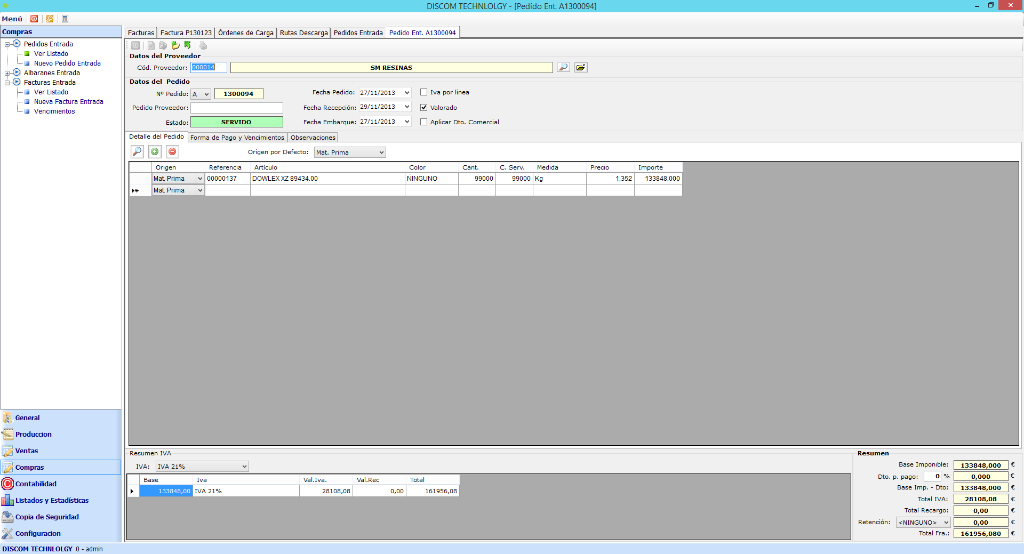Click magnifier icon above order detail grid
1024x554 pixels.
[x=137, y=152]
